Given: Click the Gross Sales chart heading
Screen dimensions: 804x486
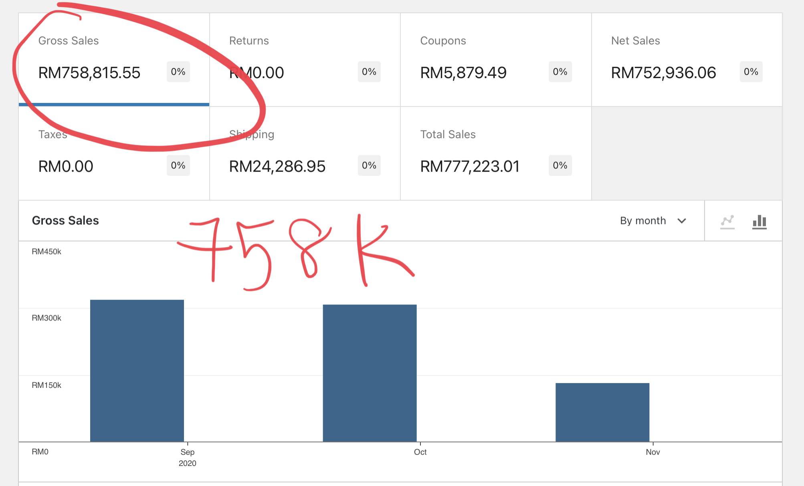Looking at the screenshot, I should click(x=65, y=220).
